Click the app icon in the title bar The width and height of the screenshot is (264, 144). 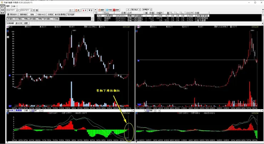click(x=2, y=2)
